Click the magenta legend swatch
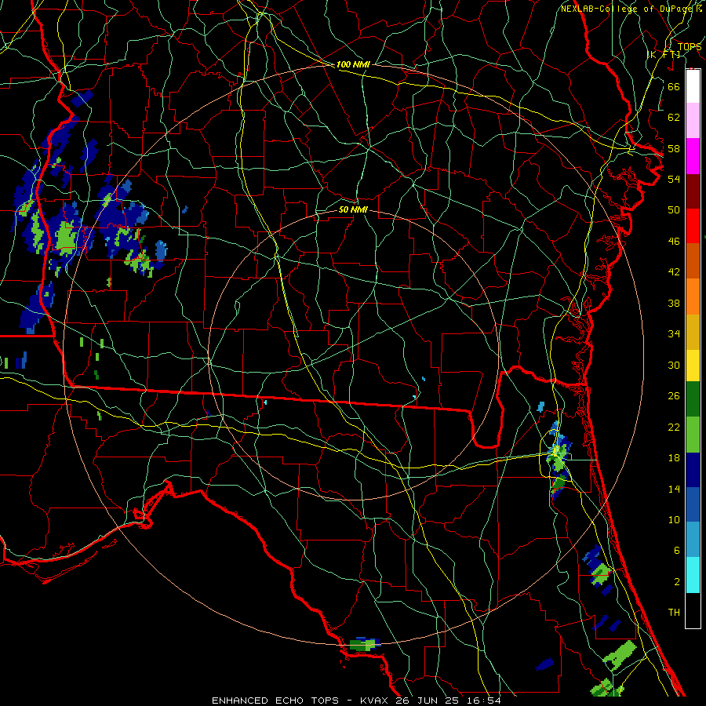 693,156
